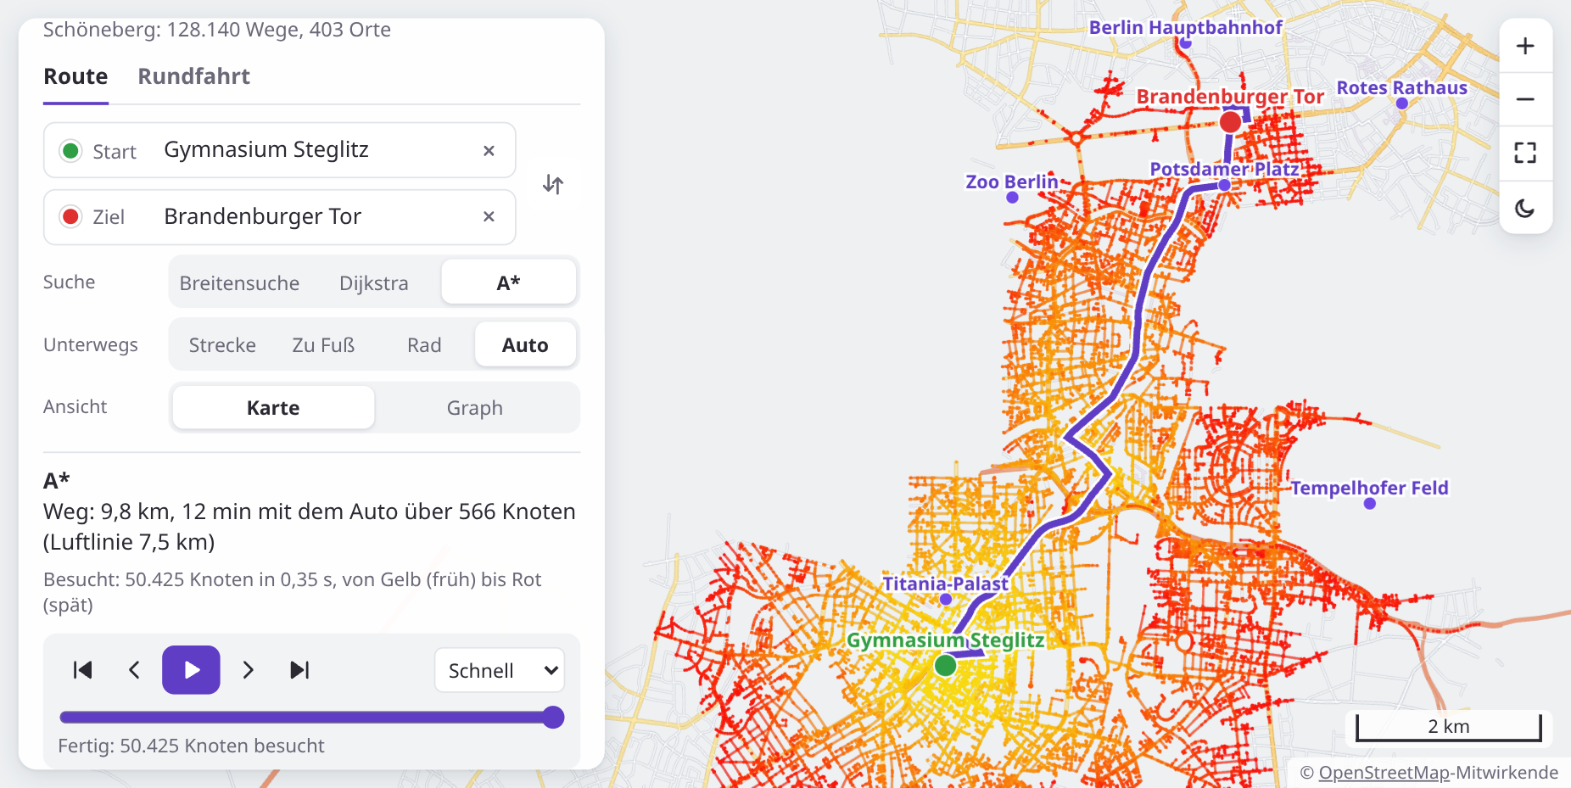This screenshot has width=1571, height=788.
Task: Click the red destination marker on map
Action: coord(1230,122)
